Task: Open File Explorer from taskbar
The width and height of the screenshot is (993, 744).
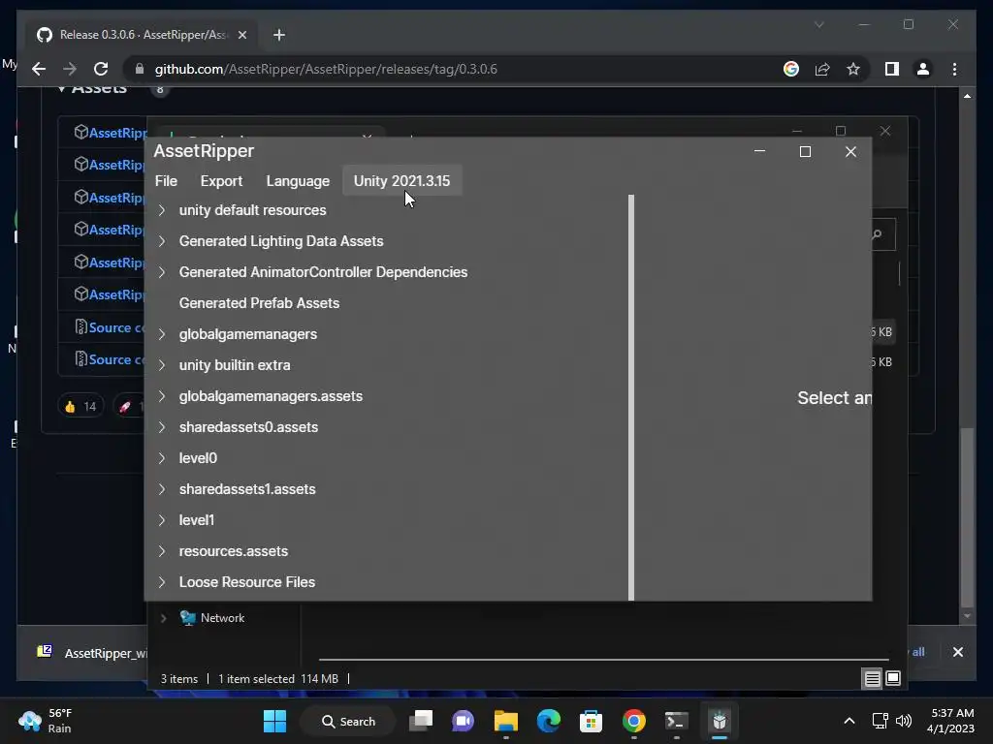Action: coord(506,721)
